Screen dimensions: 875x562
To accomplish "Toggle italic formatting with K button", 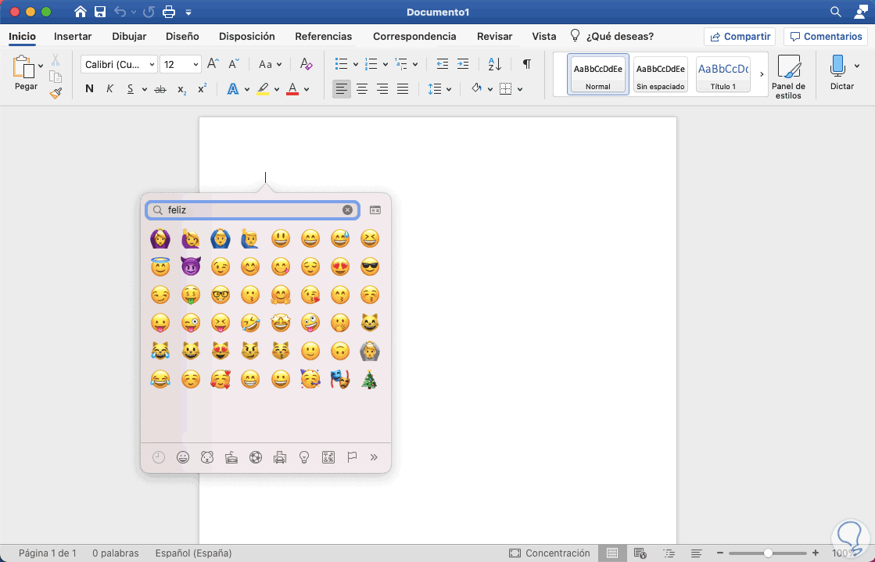I will [x=109, y=89].
